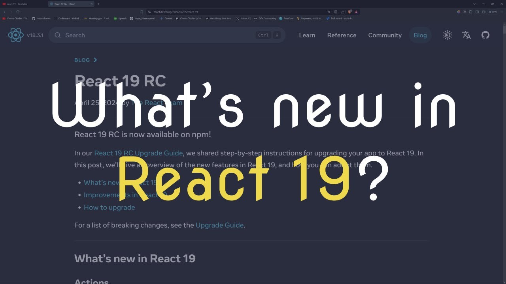Open the browser hamburger menu
506x284 pixels.
(x=502, y=12)
